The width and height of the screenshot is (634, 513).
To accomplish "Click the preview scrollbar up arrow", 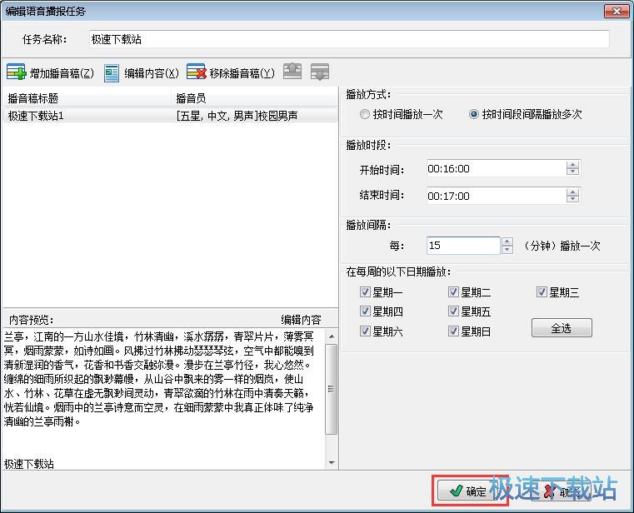I will pyautogui.click(x=332, y=336).
